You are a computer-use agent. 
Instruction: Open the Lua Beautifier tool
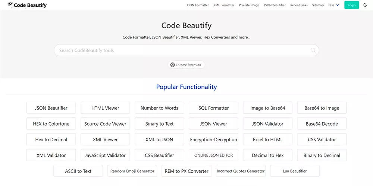click(295, 171)
